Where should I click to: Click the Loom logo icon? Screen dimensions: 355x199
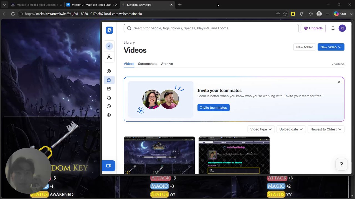(x=109, y=30)
